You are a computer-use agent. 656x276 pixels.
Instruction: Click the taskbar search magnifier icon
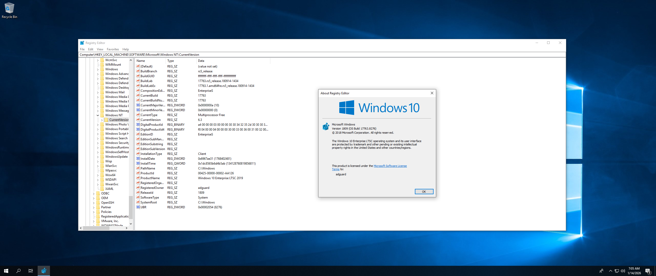18,271
